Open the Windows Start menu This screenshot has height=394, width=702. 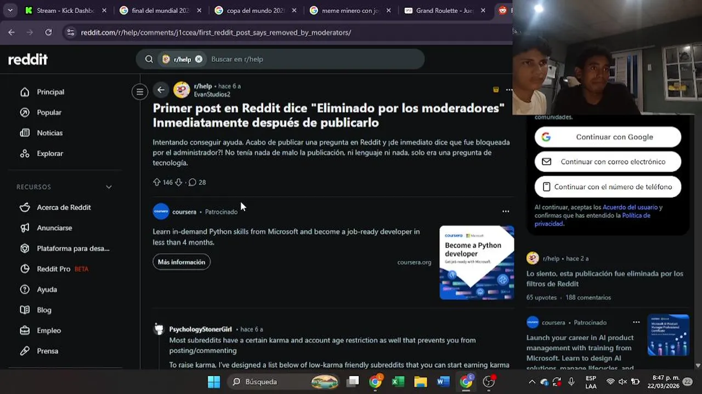pyautogui.click(x=214, y=381)
